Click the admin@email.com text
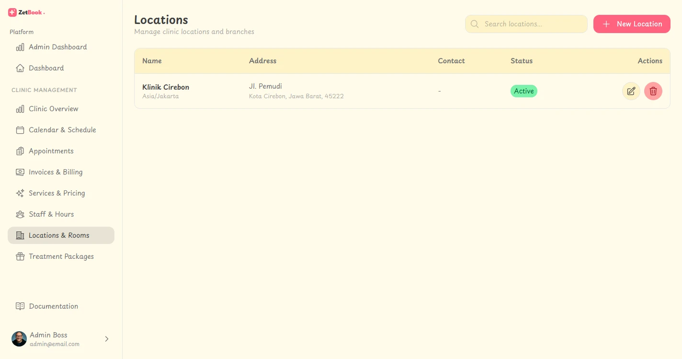The image size is (682, 359). (x=55, y=344)
